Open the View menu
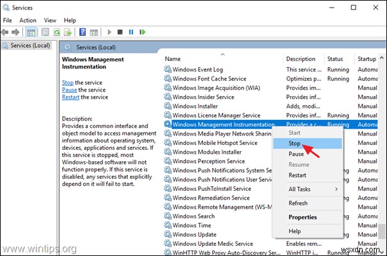The width and height of the screenshot is (387, 256). tap(50, 20)
